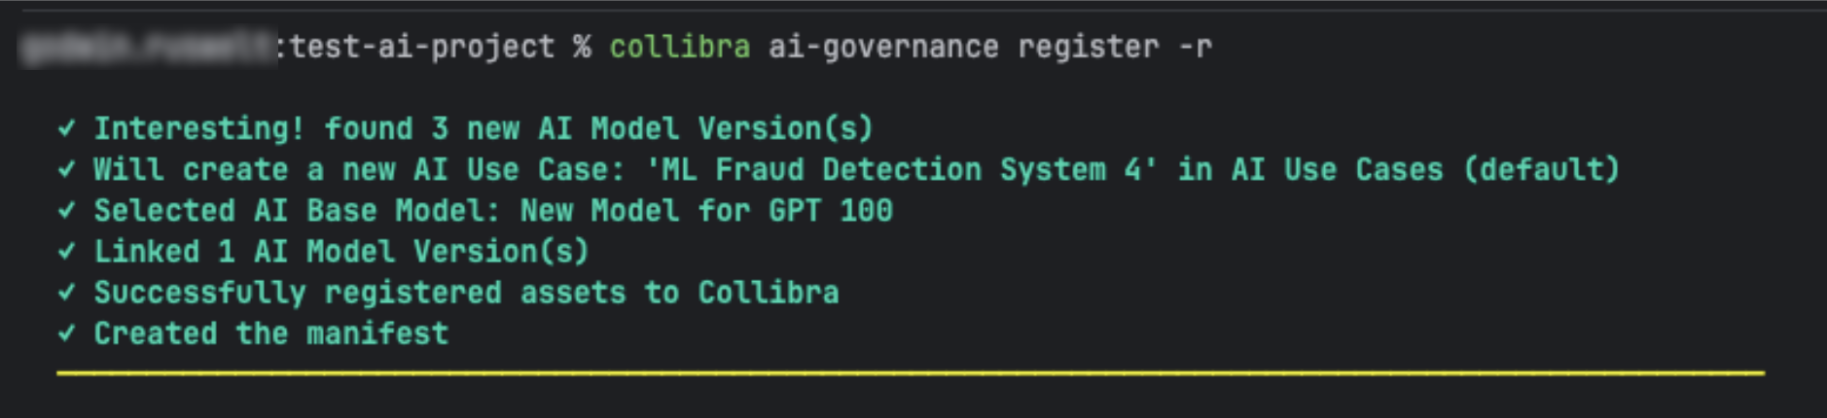Screen dimensions: 1827x418
Task: Click the 'register' argument in the command
Action: [1088, 47]
